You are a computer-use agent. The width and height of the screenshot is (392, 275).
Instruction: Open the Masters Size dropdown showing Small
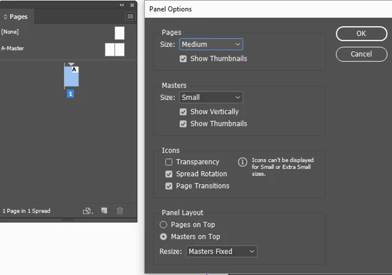(211, 98)
